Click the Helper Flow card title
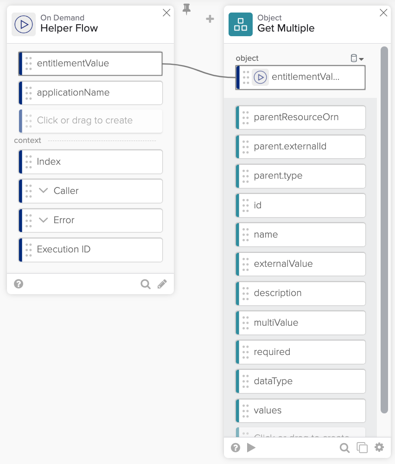The height and width of the screenshot is (464, 395). click(69, 28)
